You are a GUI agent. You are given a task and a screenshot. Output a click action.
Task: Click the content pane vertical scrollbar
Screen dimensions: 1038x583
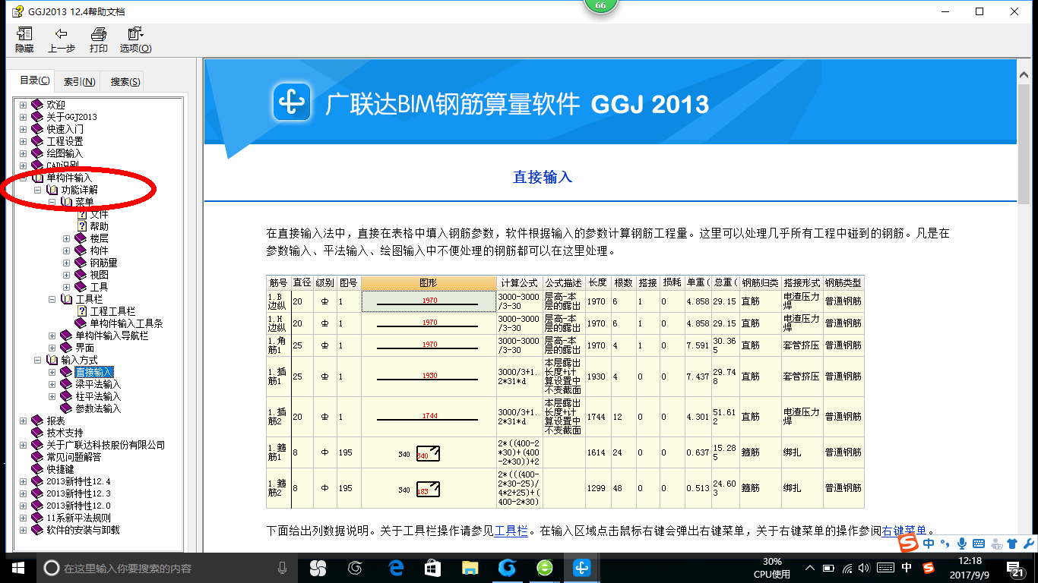[1024, 304]
